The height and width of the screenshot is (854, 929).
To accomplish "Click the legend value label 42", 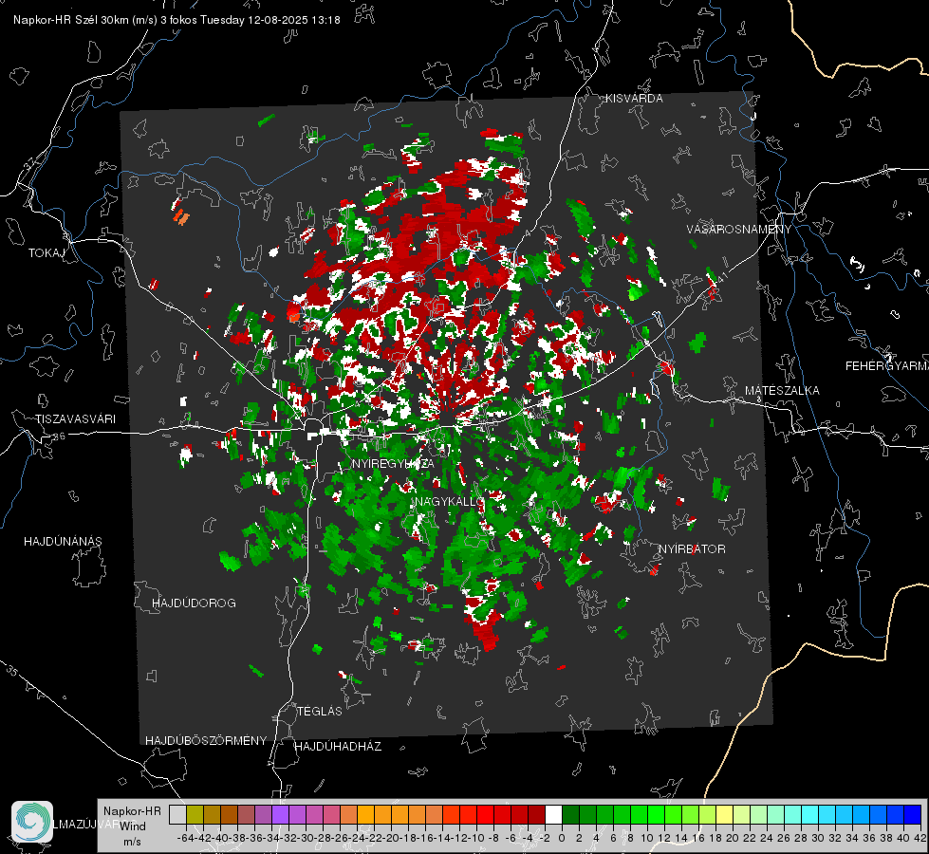I will [920, 838].
